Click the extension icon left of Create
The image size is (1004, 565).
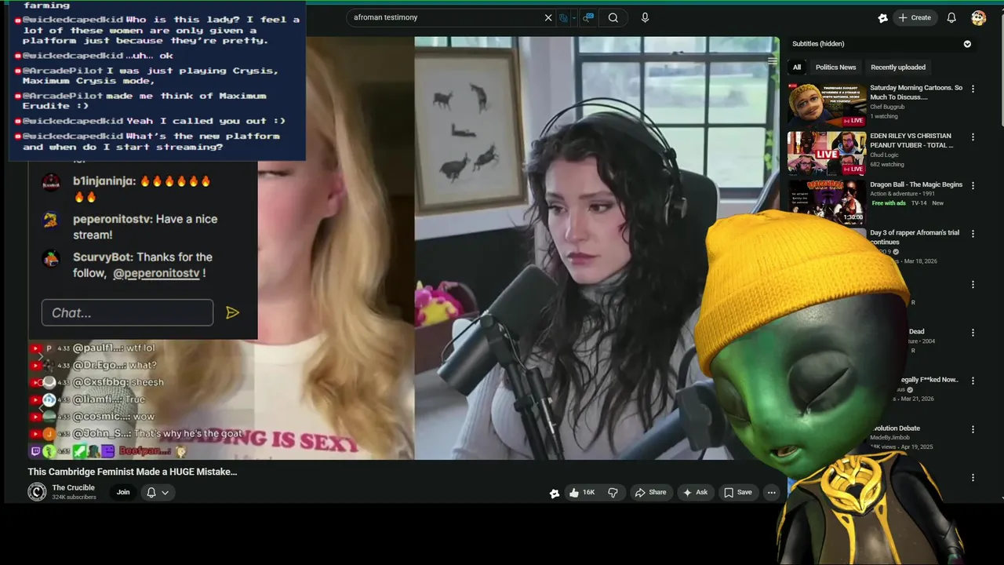click(882, 17)
